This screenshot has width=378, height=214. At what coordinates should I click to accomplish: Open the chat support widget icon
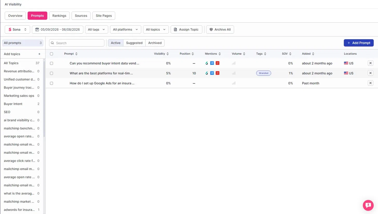click(x=368, y=205)
